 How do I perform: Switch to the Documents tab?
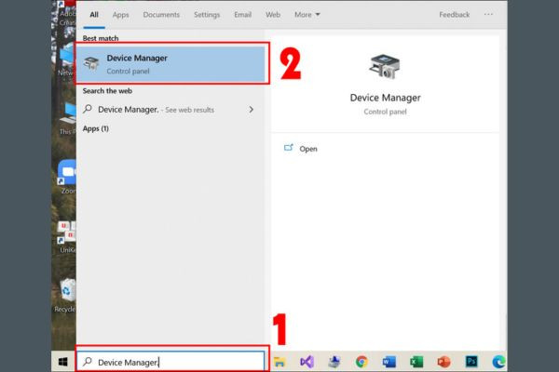click(161, 15)
